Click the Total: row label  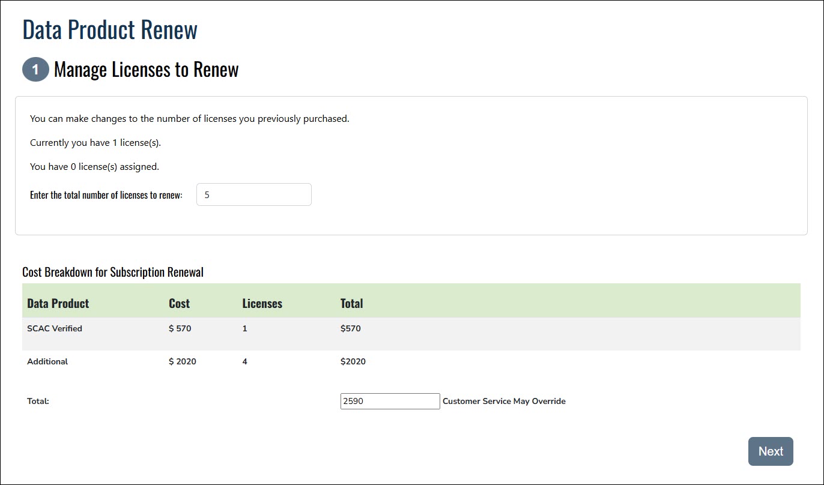pyautogui.click(x=38, y=402)
